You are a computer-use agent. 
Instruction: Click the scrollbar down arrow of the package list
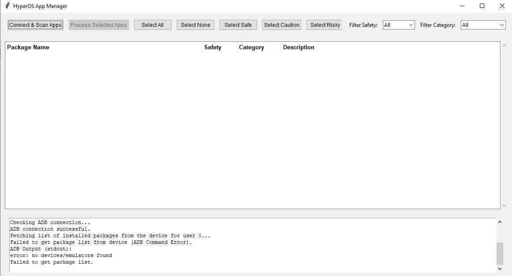[x=504, y=205]
